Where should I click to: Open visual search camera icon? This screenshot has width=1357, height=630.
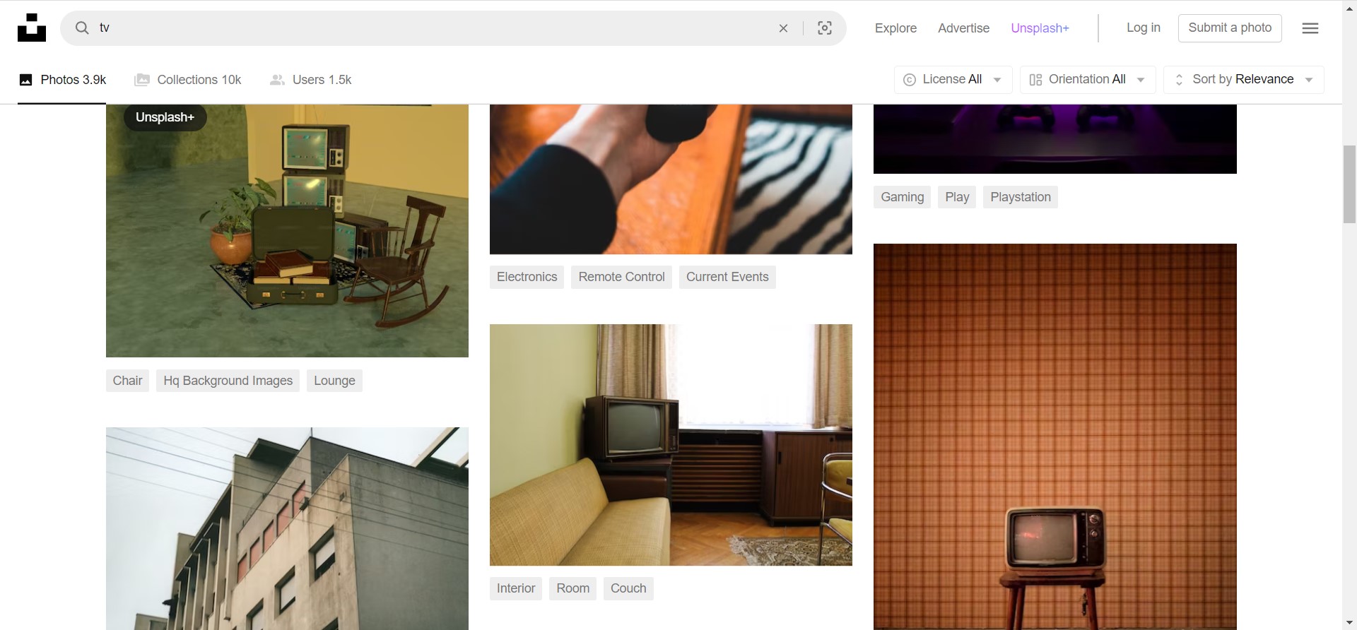tap(824, 28)
